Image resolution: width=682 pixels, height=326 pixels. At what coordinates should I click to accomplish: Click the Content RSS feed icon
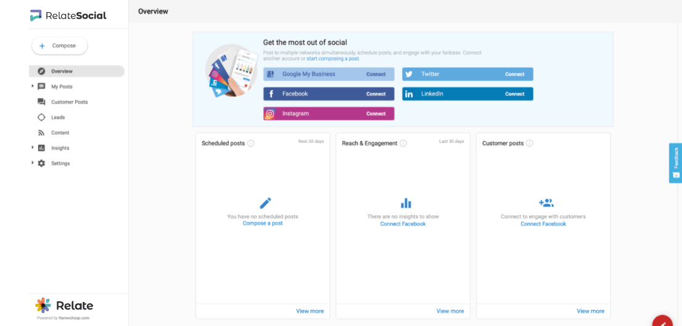pos(41,132)
